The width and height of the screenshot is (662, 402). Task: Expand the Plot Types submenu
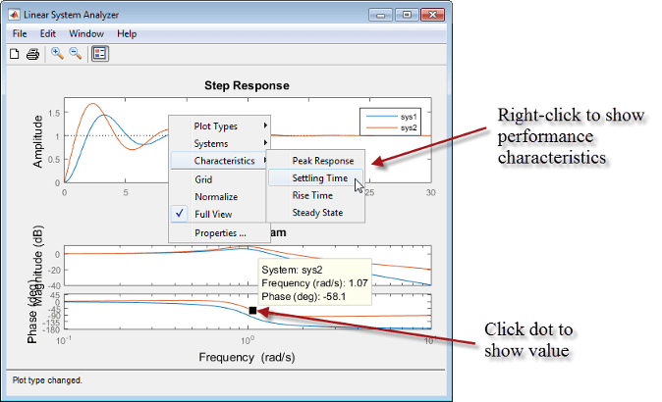[x=220, y=126]
